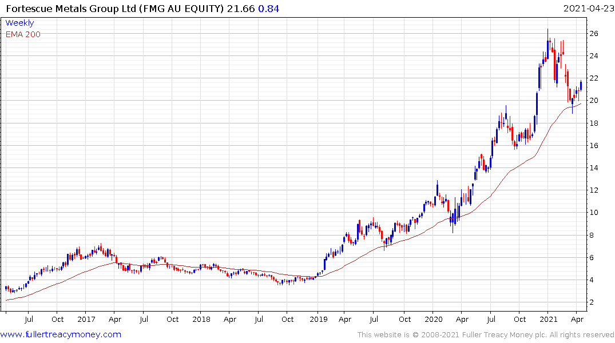This screenshot has height=343, width=615.
Task: Click the 20 price axis label
Action: tap(594, 101)
